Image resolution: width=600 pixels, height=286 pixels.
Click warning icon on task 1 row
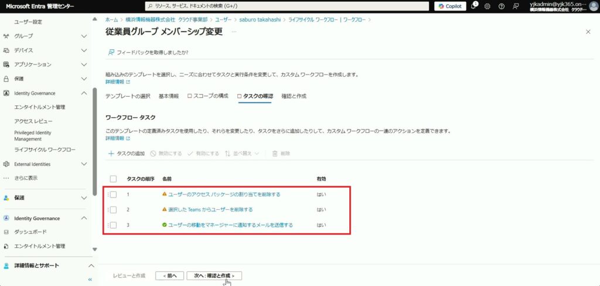165,194
